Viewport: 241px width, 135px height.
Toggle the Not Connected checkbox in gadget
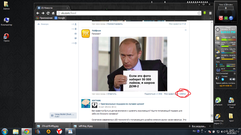pyautogui.click(x=234, y=74)
